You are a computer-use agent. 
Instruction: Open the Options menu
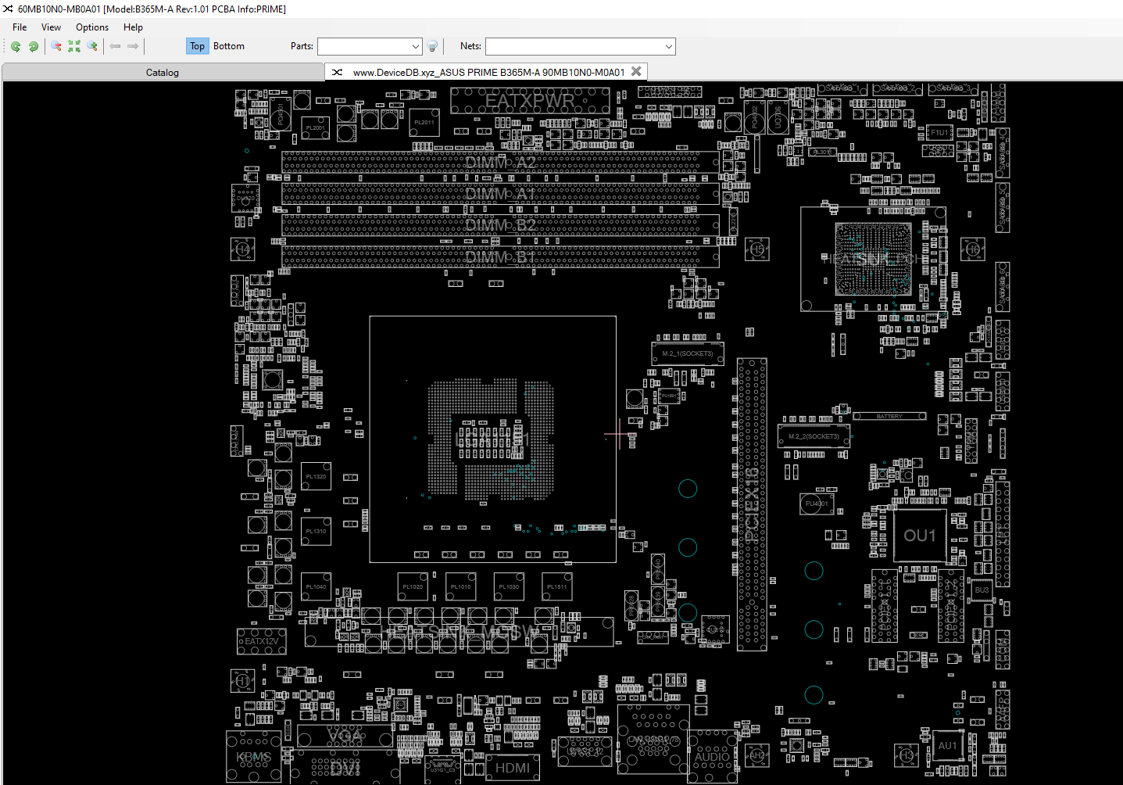92,27
